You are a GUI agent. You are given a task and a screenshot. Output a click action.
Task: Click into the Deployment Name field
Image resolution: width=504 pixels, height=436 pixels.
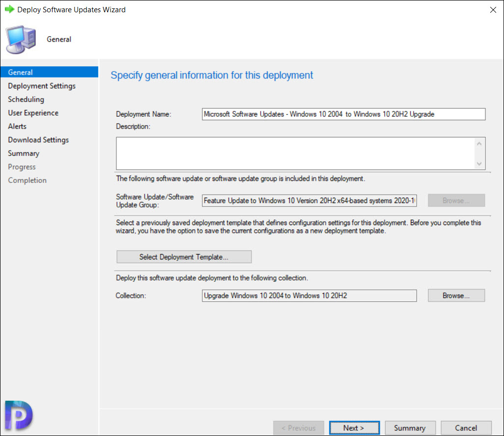343,114
